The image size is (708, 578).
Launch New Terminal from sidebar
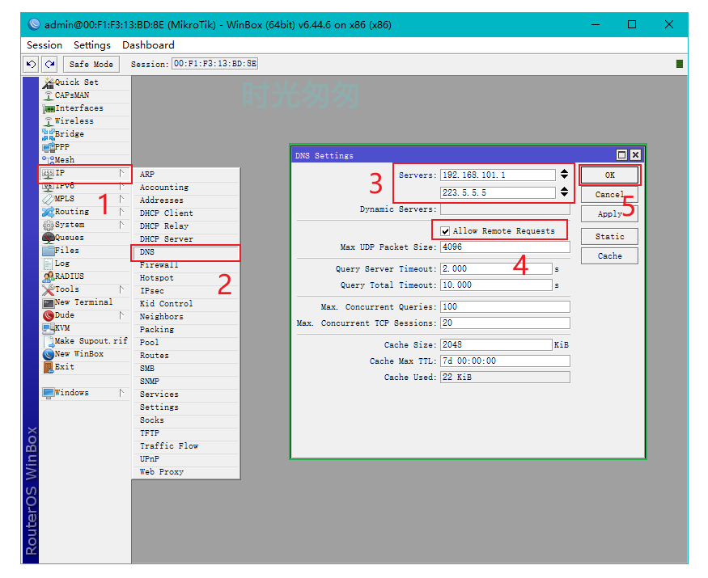click(85, 302)
